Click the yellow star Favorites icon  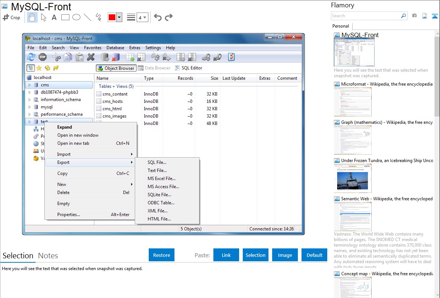click(x=39, y=68)
